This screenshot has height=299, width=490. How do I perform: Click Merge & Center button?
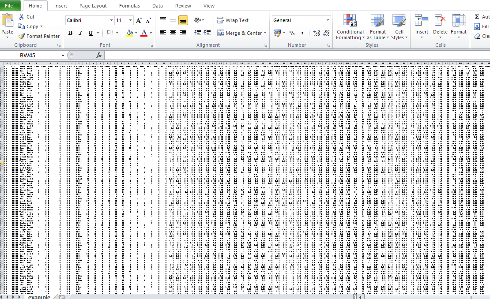(x=240, y=33)
